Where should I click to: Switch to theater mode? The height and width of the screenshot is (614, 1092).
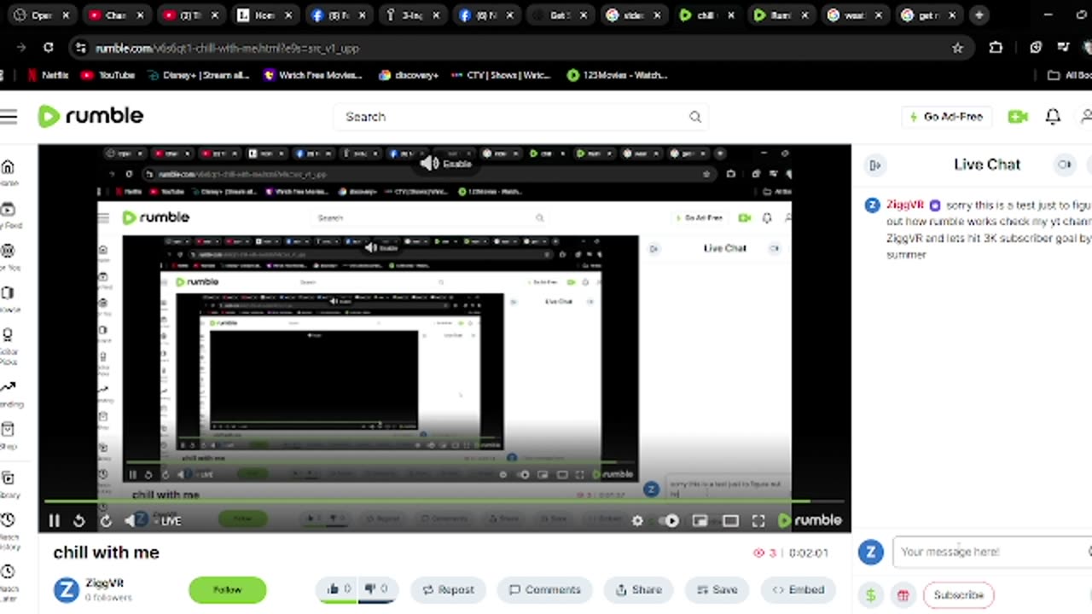730,520
